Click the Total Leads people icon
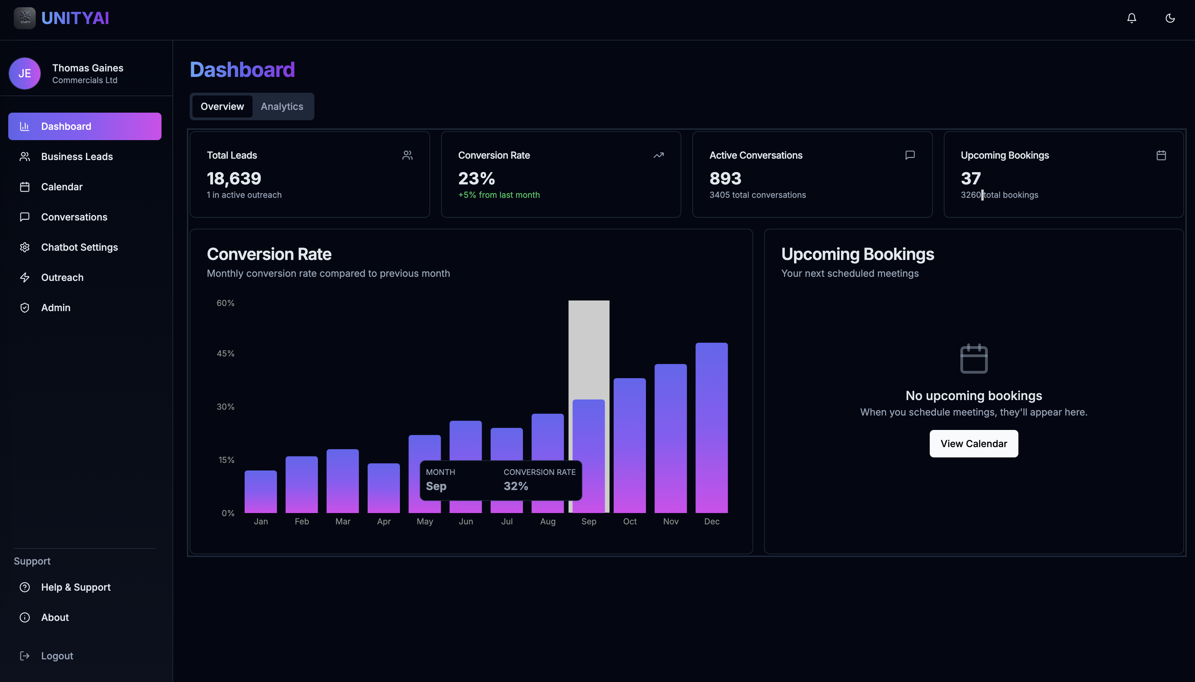This screenshot has width=1195, height=682. (x=407, y=155)
